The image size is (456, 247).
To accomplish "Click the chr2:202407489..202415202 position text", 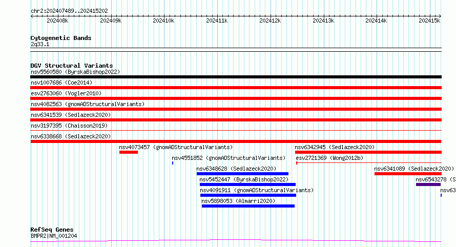I will click(69, 11).
